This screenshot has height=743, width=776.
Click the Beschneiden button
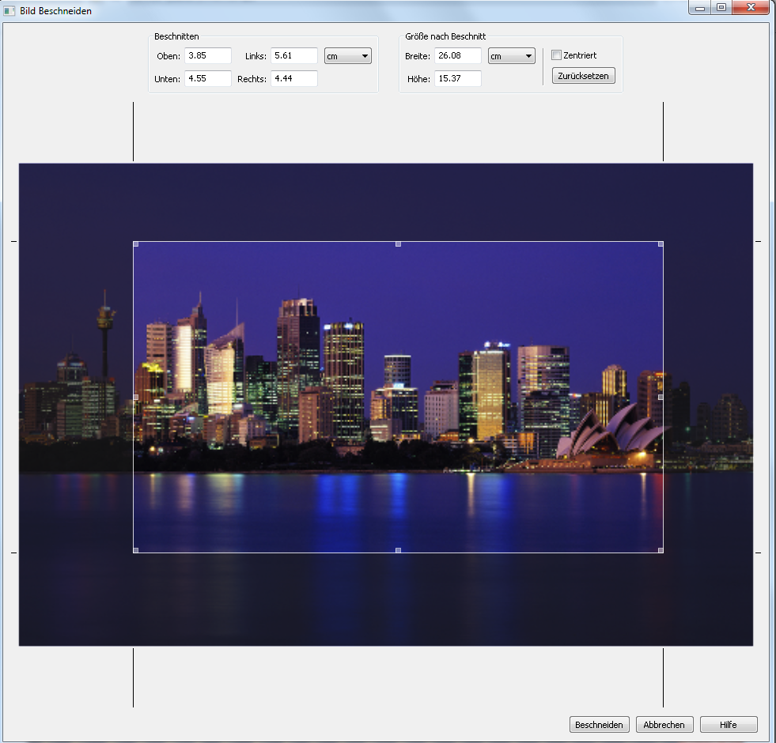coord(600,724)
